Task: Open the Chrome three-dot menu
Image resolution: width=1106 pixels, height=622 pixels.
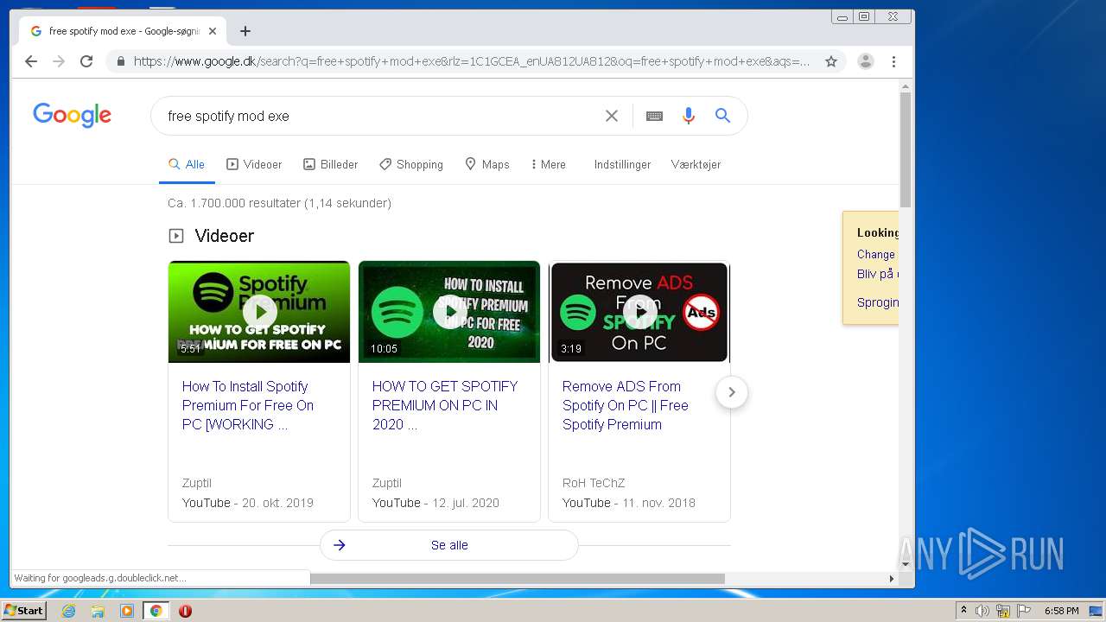Action: 893,61
